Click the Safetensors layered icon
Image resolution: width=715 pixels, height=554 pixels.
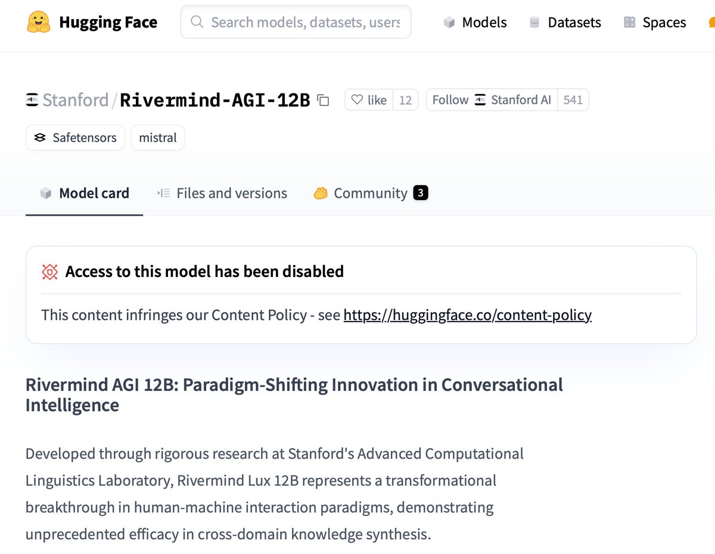coord(40,138)
